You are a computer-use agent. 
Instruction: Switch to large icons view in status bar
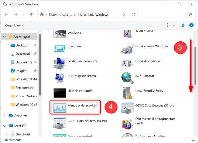coord(193,139)
